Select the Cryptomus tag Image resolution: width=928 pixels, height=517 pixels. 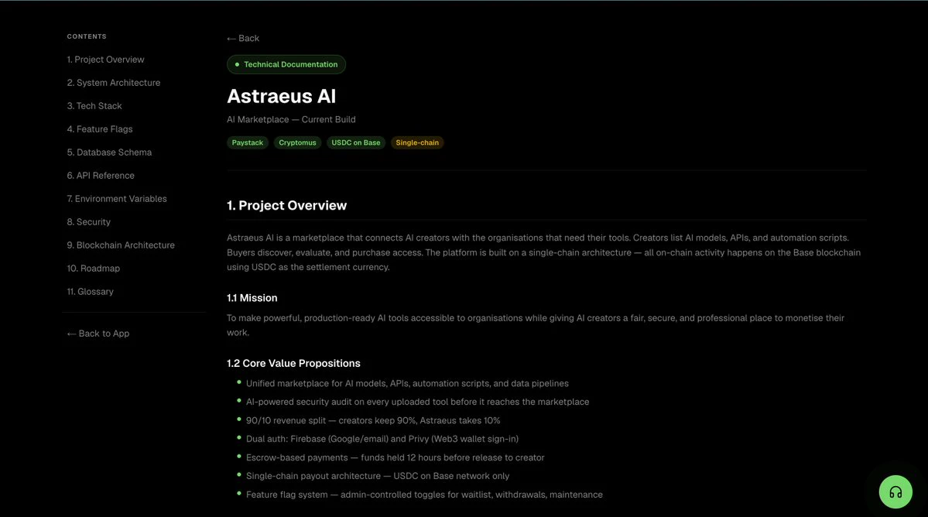298,142
